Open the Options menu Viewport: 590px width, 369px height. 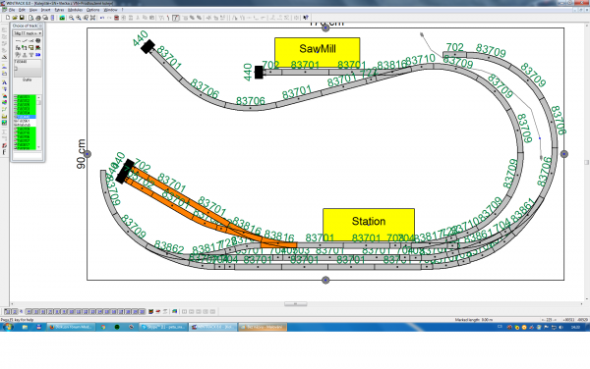[x=93, y=10]
